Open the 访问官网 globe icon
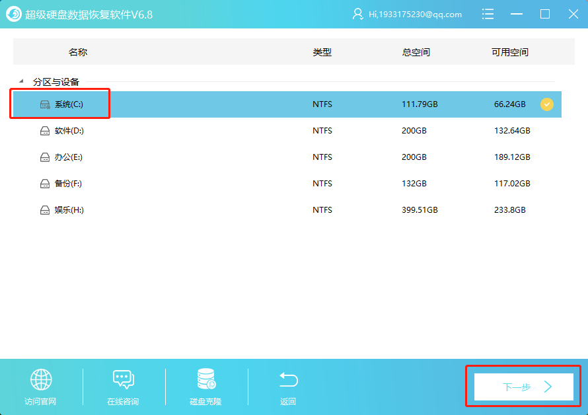 [x=41, y=379]
